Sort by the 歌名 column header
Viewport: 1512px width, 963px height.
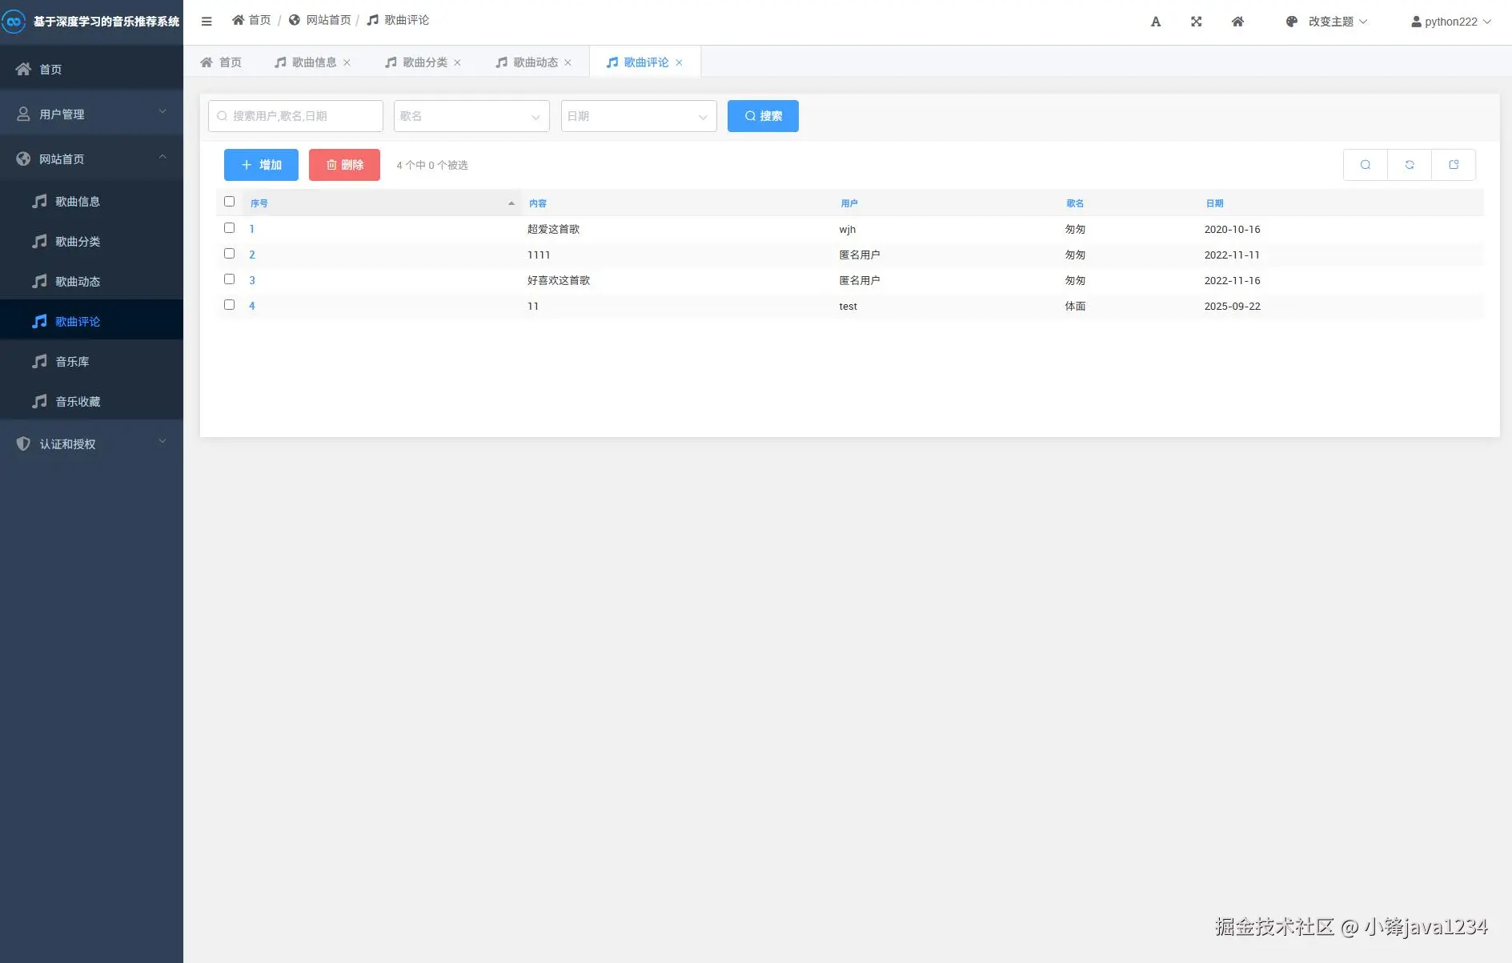pos(1075,203)
